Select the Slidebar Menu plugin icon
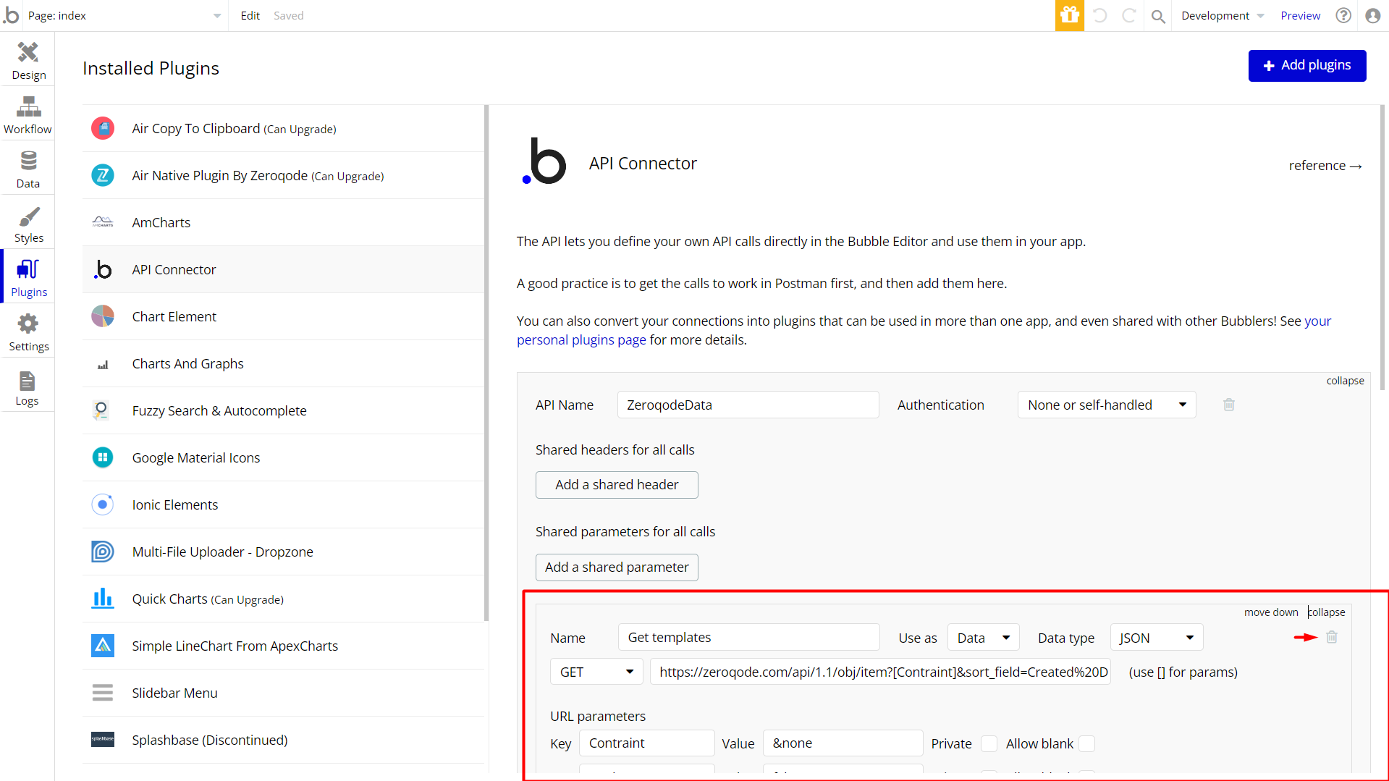The image size is (1389, 781). coord(103,693)
